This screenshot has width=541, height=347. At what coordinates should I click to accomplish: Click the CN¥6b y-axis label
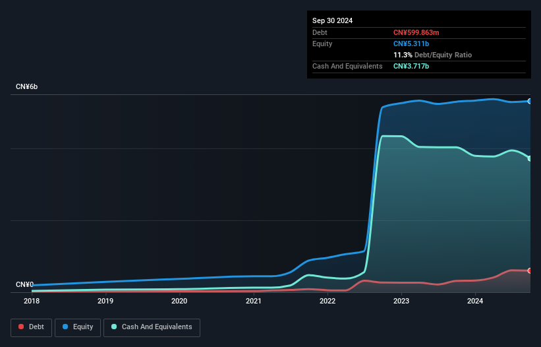pos(26,86)
